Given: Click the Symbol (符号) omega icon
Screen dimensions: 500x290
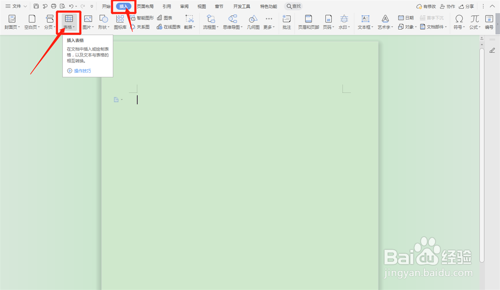Looking at the screenshot, I should [459, 19].
